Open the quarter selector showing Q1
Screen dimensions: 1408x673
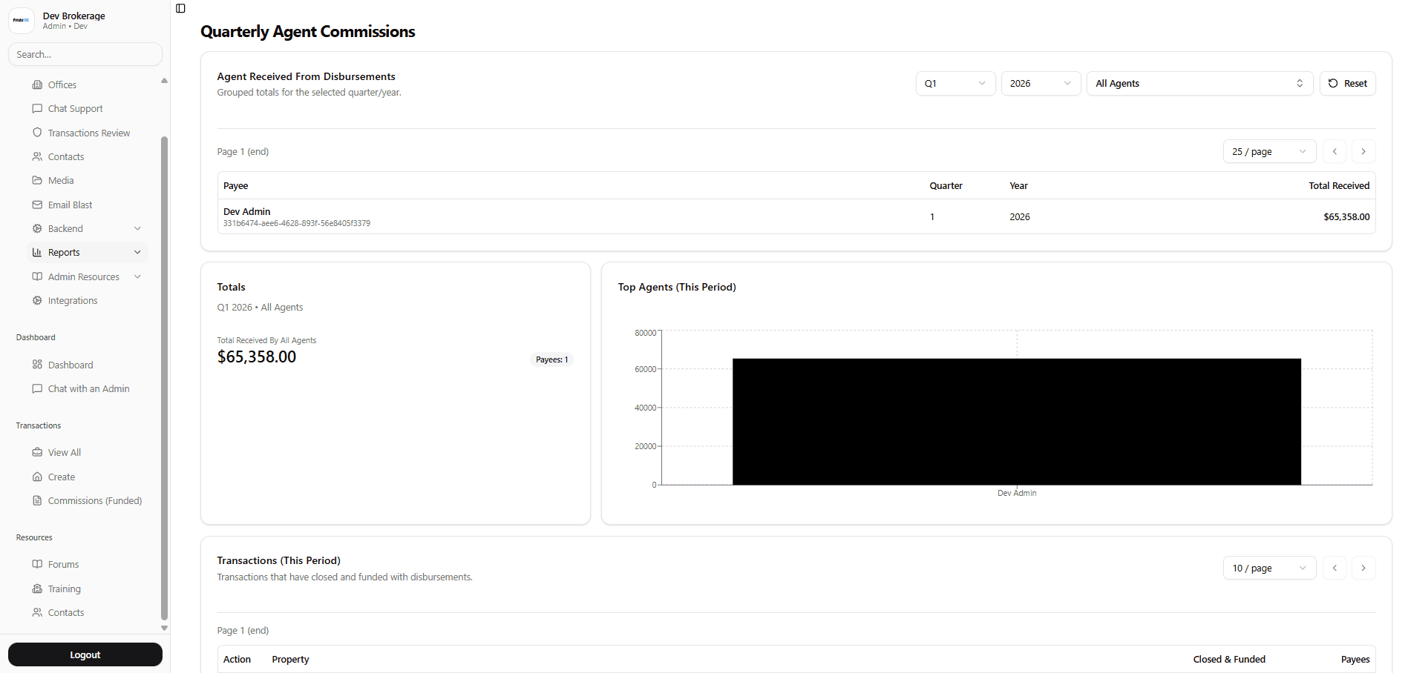pyautogui.click(x=955, y=83)
